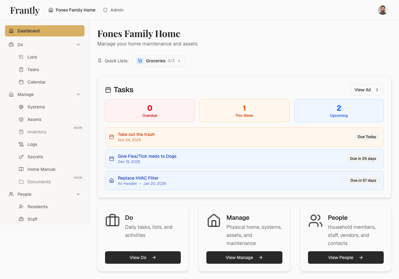Collapse the People section
The width and height of the screenshot is (399, 279).
click(78, 194)
